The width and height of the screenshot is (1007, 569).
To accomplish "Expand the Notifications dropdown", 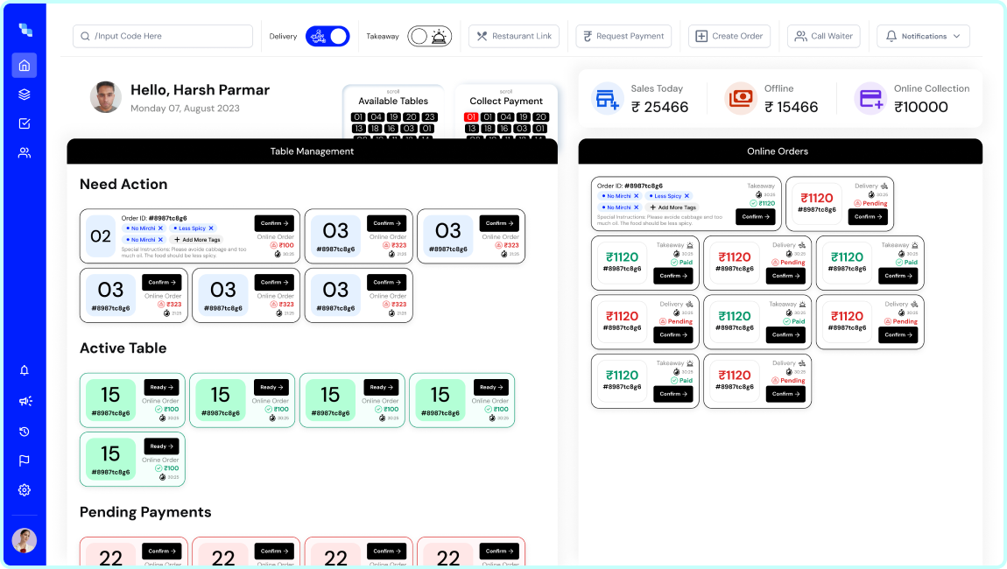I will [x=923, y=37].
